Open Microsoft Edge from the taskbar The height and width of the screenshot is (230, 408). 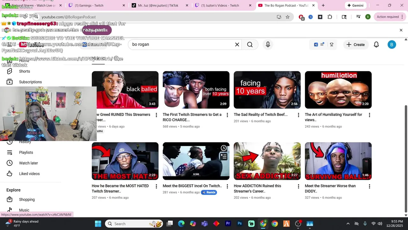point(181,224)
